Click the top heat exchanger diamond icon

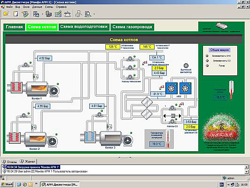pyautogui.click(x=147, y=102)
